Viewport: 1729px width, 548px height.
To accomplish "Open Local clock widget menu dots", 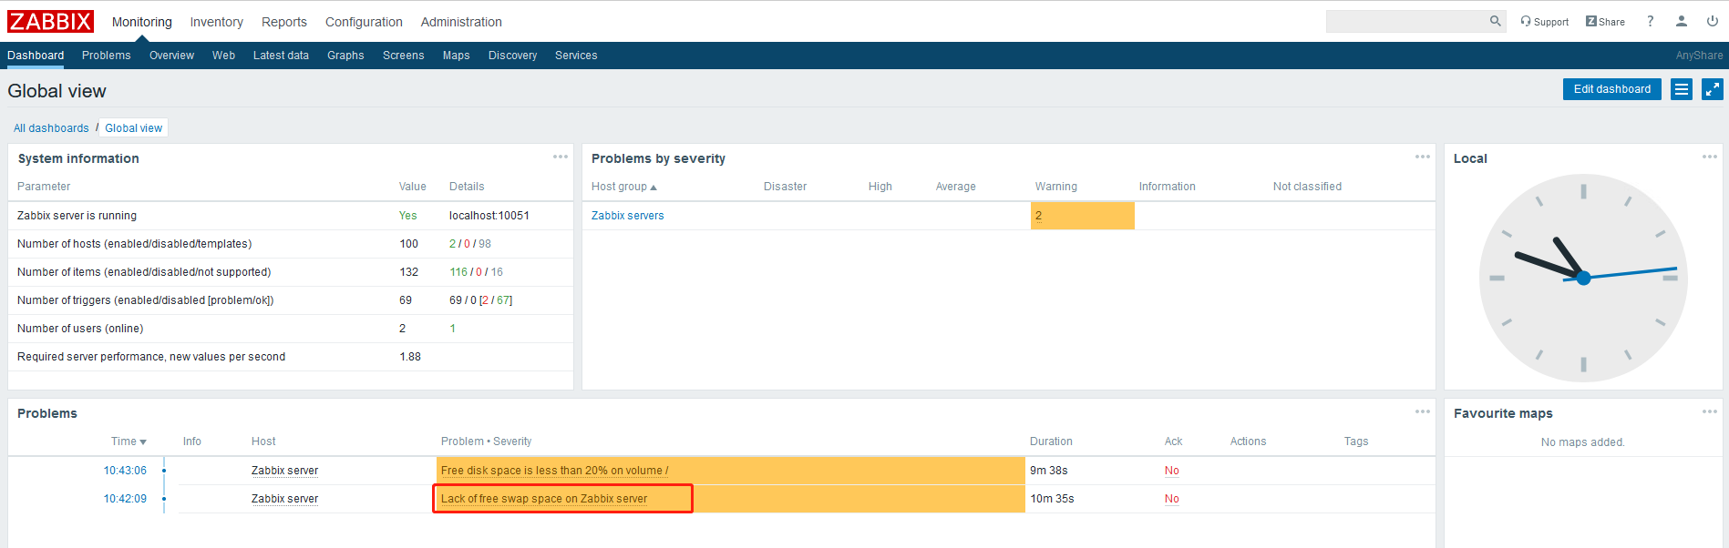I will tap(1710, 157).
